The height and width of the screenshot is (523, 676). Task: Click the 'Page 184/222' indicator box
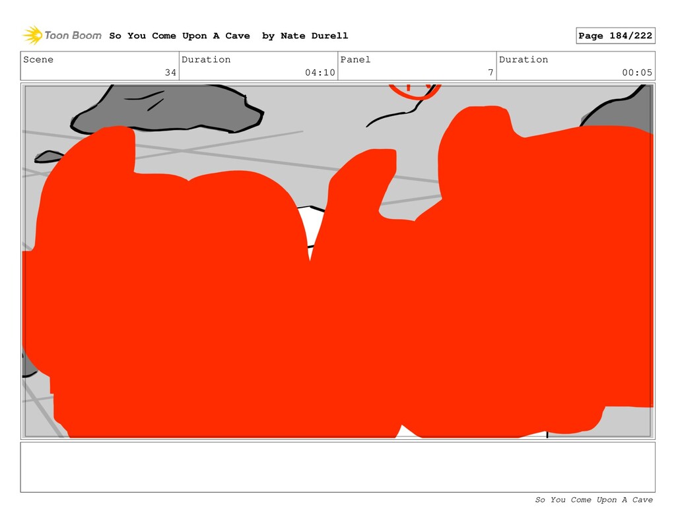[615, 36]
